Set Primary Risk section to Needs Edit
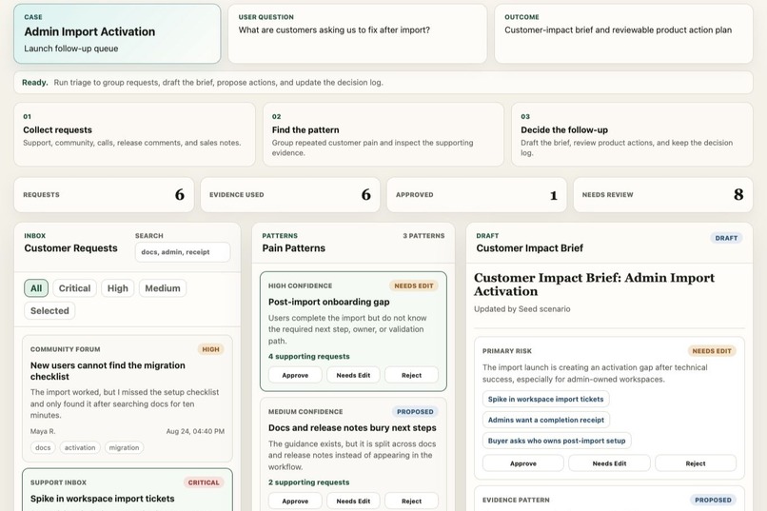 609,463
